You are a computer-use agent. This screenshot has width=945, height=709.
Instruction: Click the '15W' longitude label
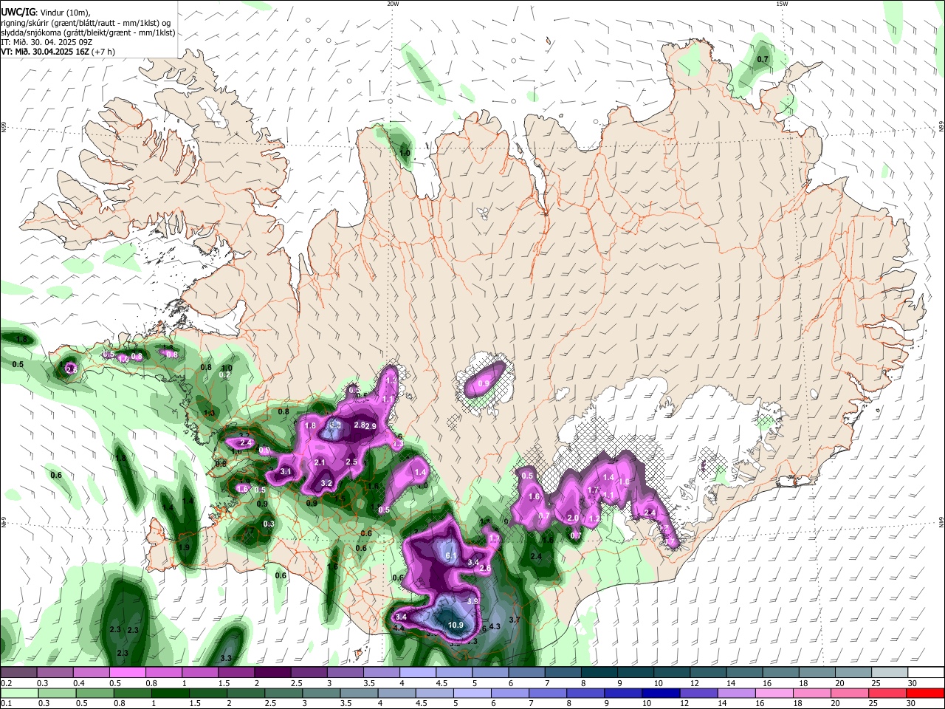coord(782,4)
